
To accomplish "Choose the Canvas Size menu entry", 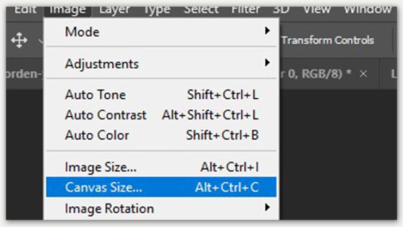I will 103,187.
